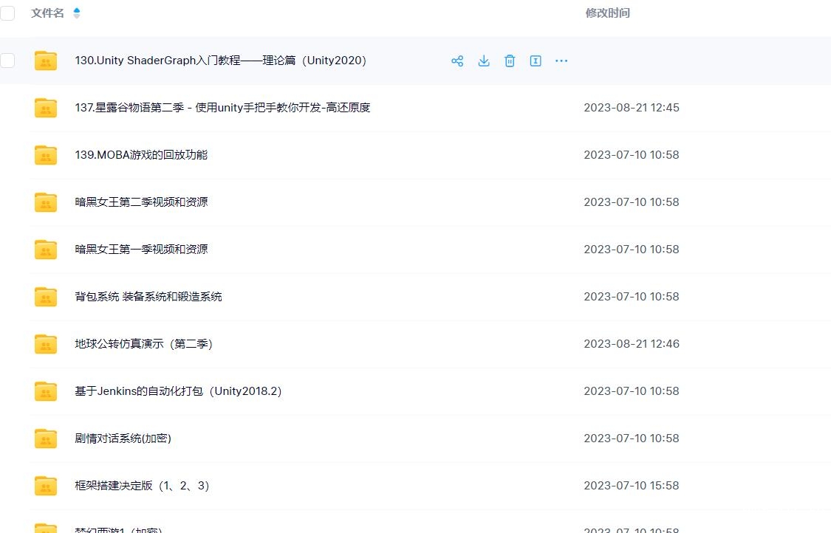Open 基于Jenkins的自动化打包 folder name

tap(178, 391)
